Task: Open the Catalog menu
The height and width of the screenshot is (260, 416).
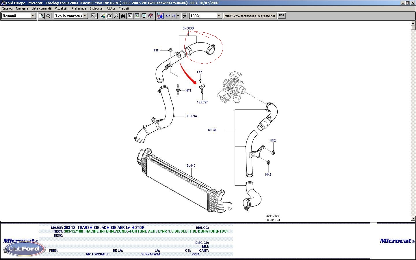Action: point(7,8)
